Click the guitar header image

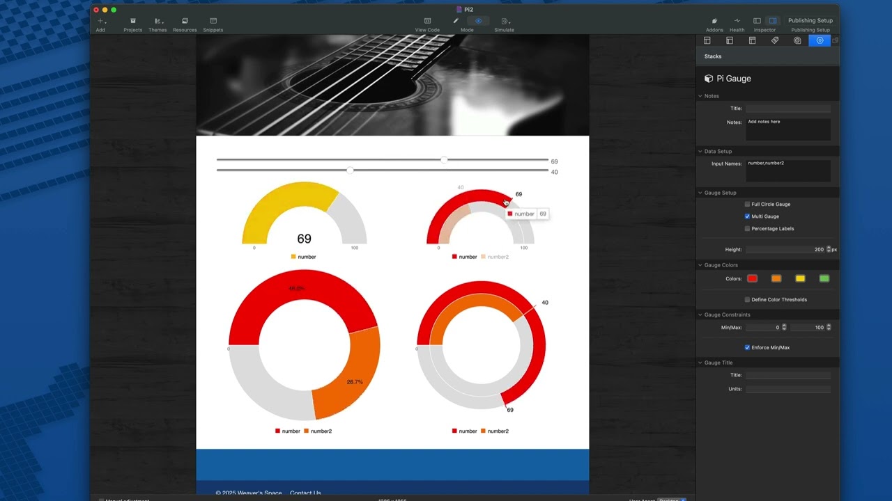click(x=392, y=85)
